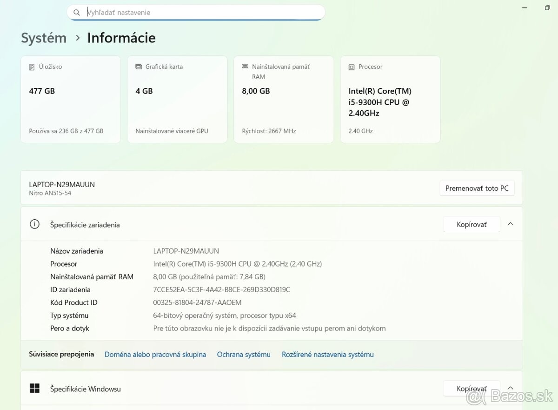The image size is (558, 410).
Task: Select the Systém breadcrumb item
Action: pyautogui.click(x=43, y=38)
